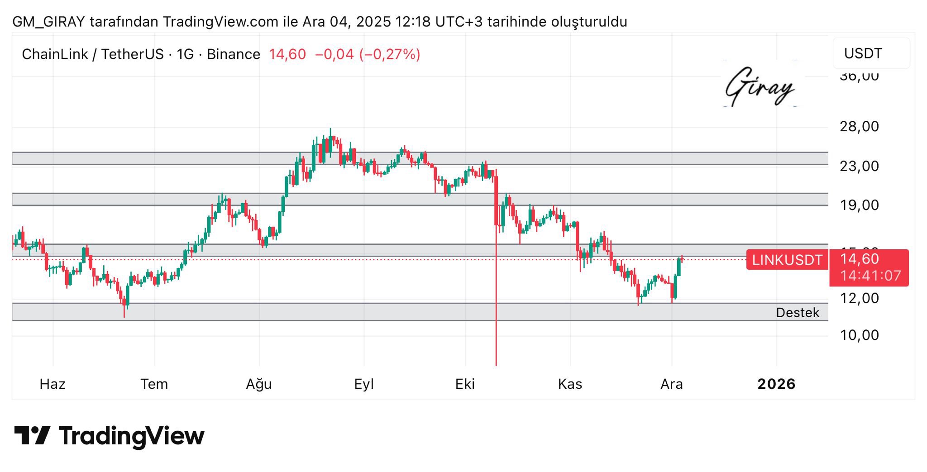Image resolution: width=927 pixels, height=472 pixels.
Task: Click the Eki month on time axis
Action: (x=465, y=384)
